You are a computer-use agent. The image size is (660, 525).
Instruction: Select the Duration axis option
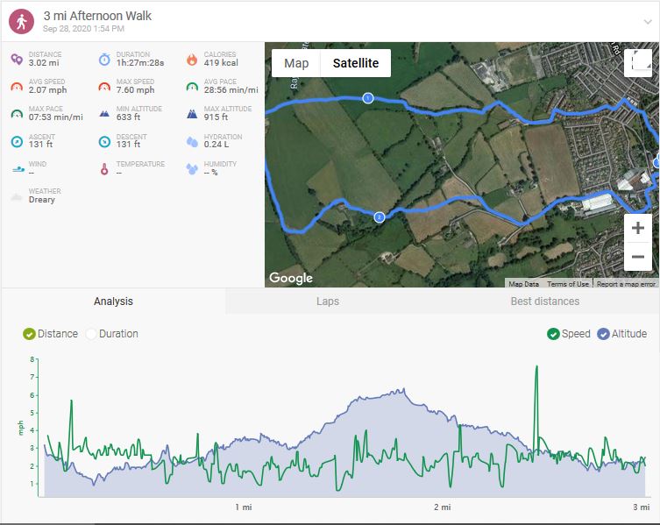pos(91,334)
